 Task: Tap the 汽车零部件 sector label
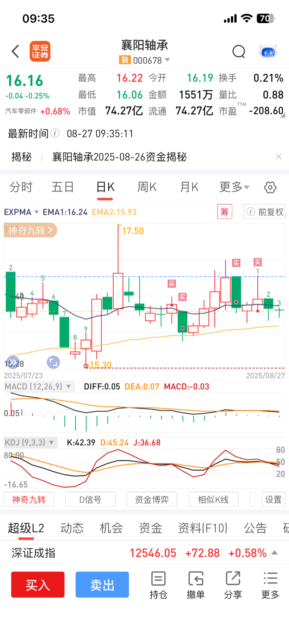click(x=21, y=111)
